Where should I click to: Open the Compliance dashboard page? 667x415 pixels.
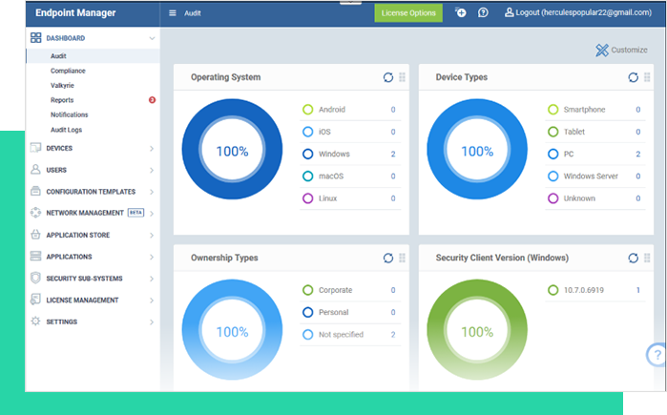pos(68,71)
